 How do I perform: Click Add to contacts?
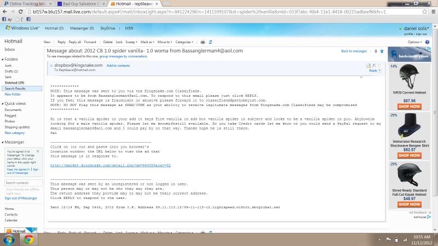(118, 66)
